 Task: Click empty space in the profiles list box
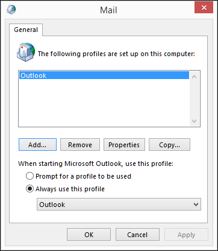pyautogui.click(x=104, y=103)
